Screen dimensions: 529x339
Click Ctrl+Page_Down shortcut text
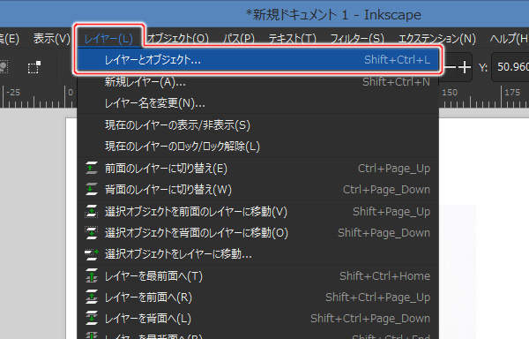[x=387, y=190]
